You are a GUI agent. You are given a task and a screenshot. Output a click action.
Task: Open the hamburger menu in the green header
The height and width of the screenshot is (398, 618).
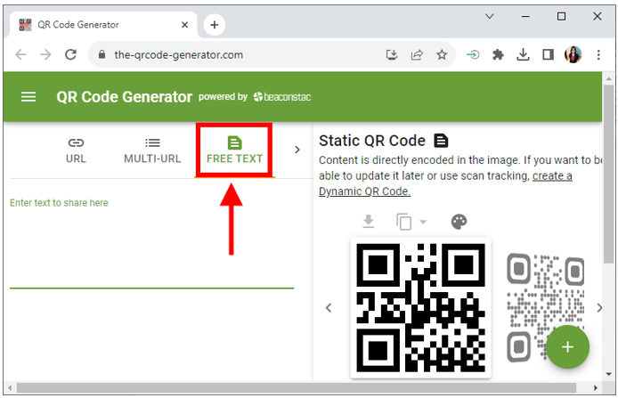tap(28, 96)
